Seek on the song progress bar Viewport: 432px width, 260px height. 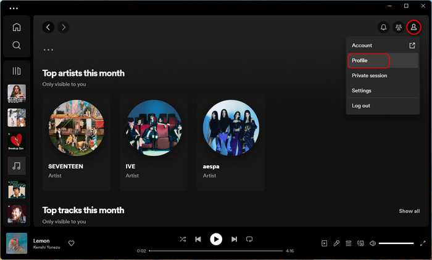216,251
